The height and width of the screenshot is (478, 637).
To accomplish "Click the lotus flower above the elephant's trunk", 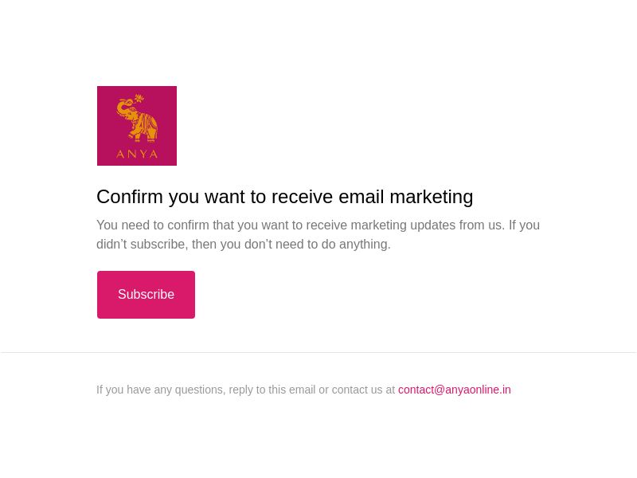I will (139, 98).
